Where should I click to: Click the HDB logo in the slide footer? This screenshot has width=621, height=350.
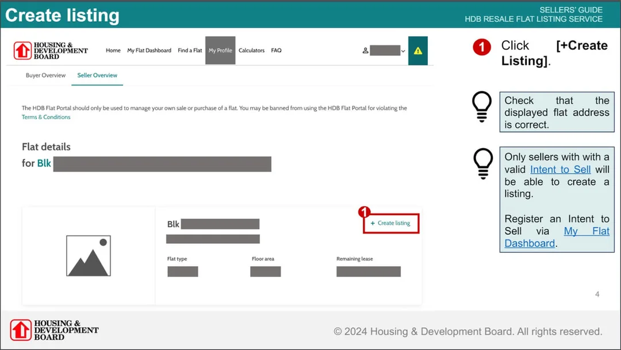click(54, 330)
